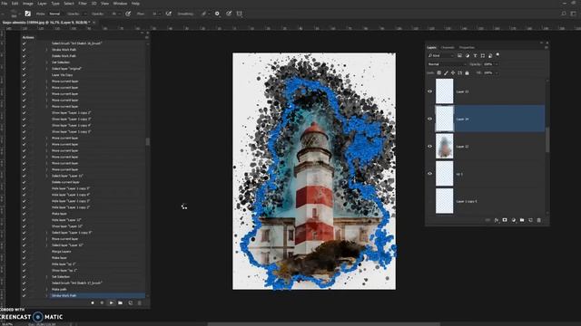Play the selected action
The width and height of the screenshot is (581, 326).
(x=111, y=302)
